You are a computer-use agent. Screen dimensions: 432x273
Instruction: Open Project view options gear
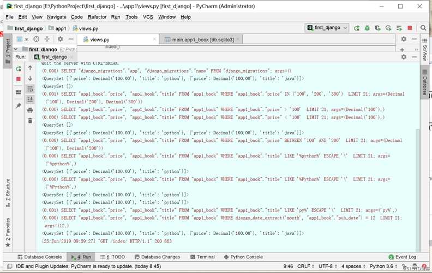pyautogui.click(x=61, y=39)
